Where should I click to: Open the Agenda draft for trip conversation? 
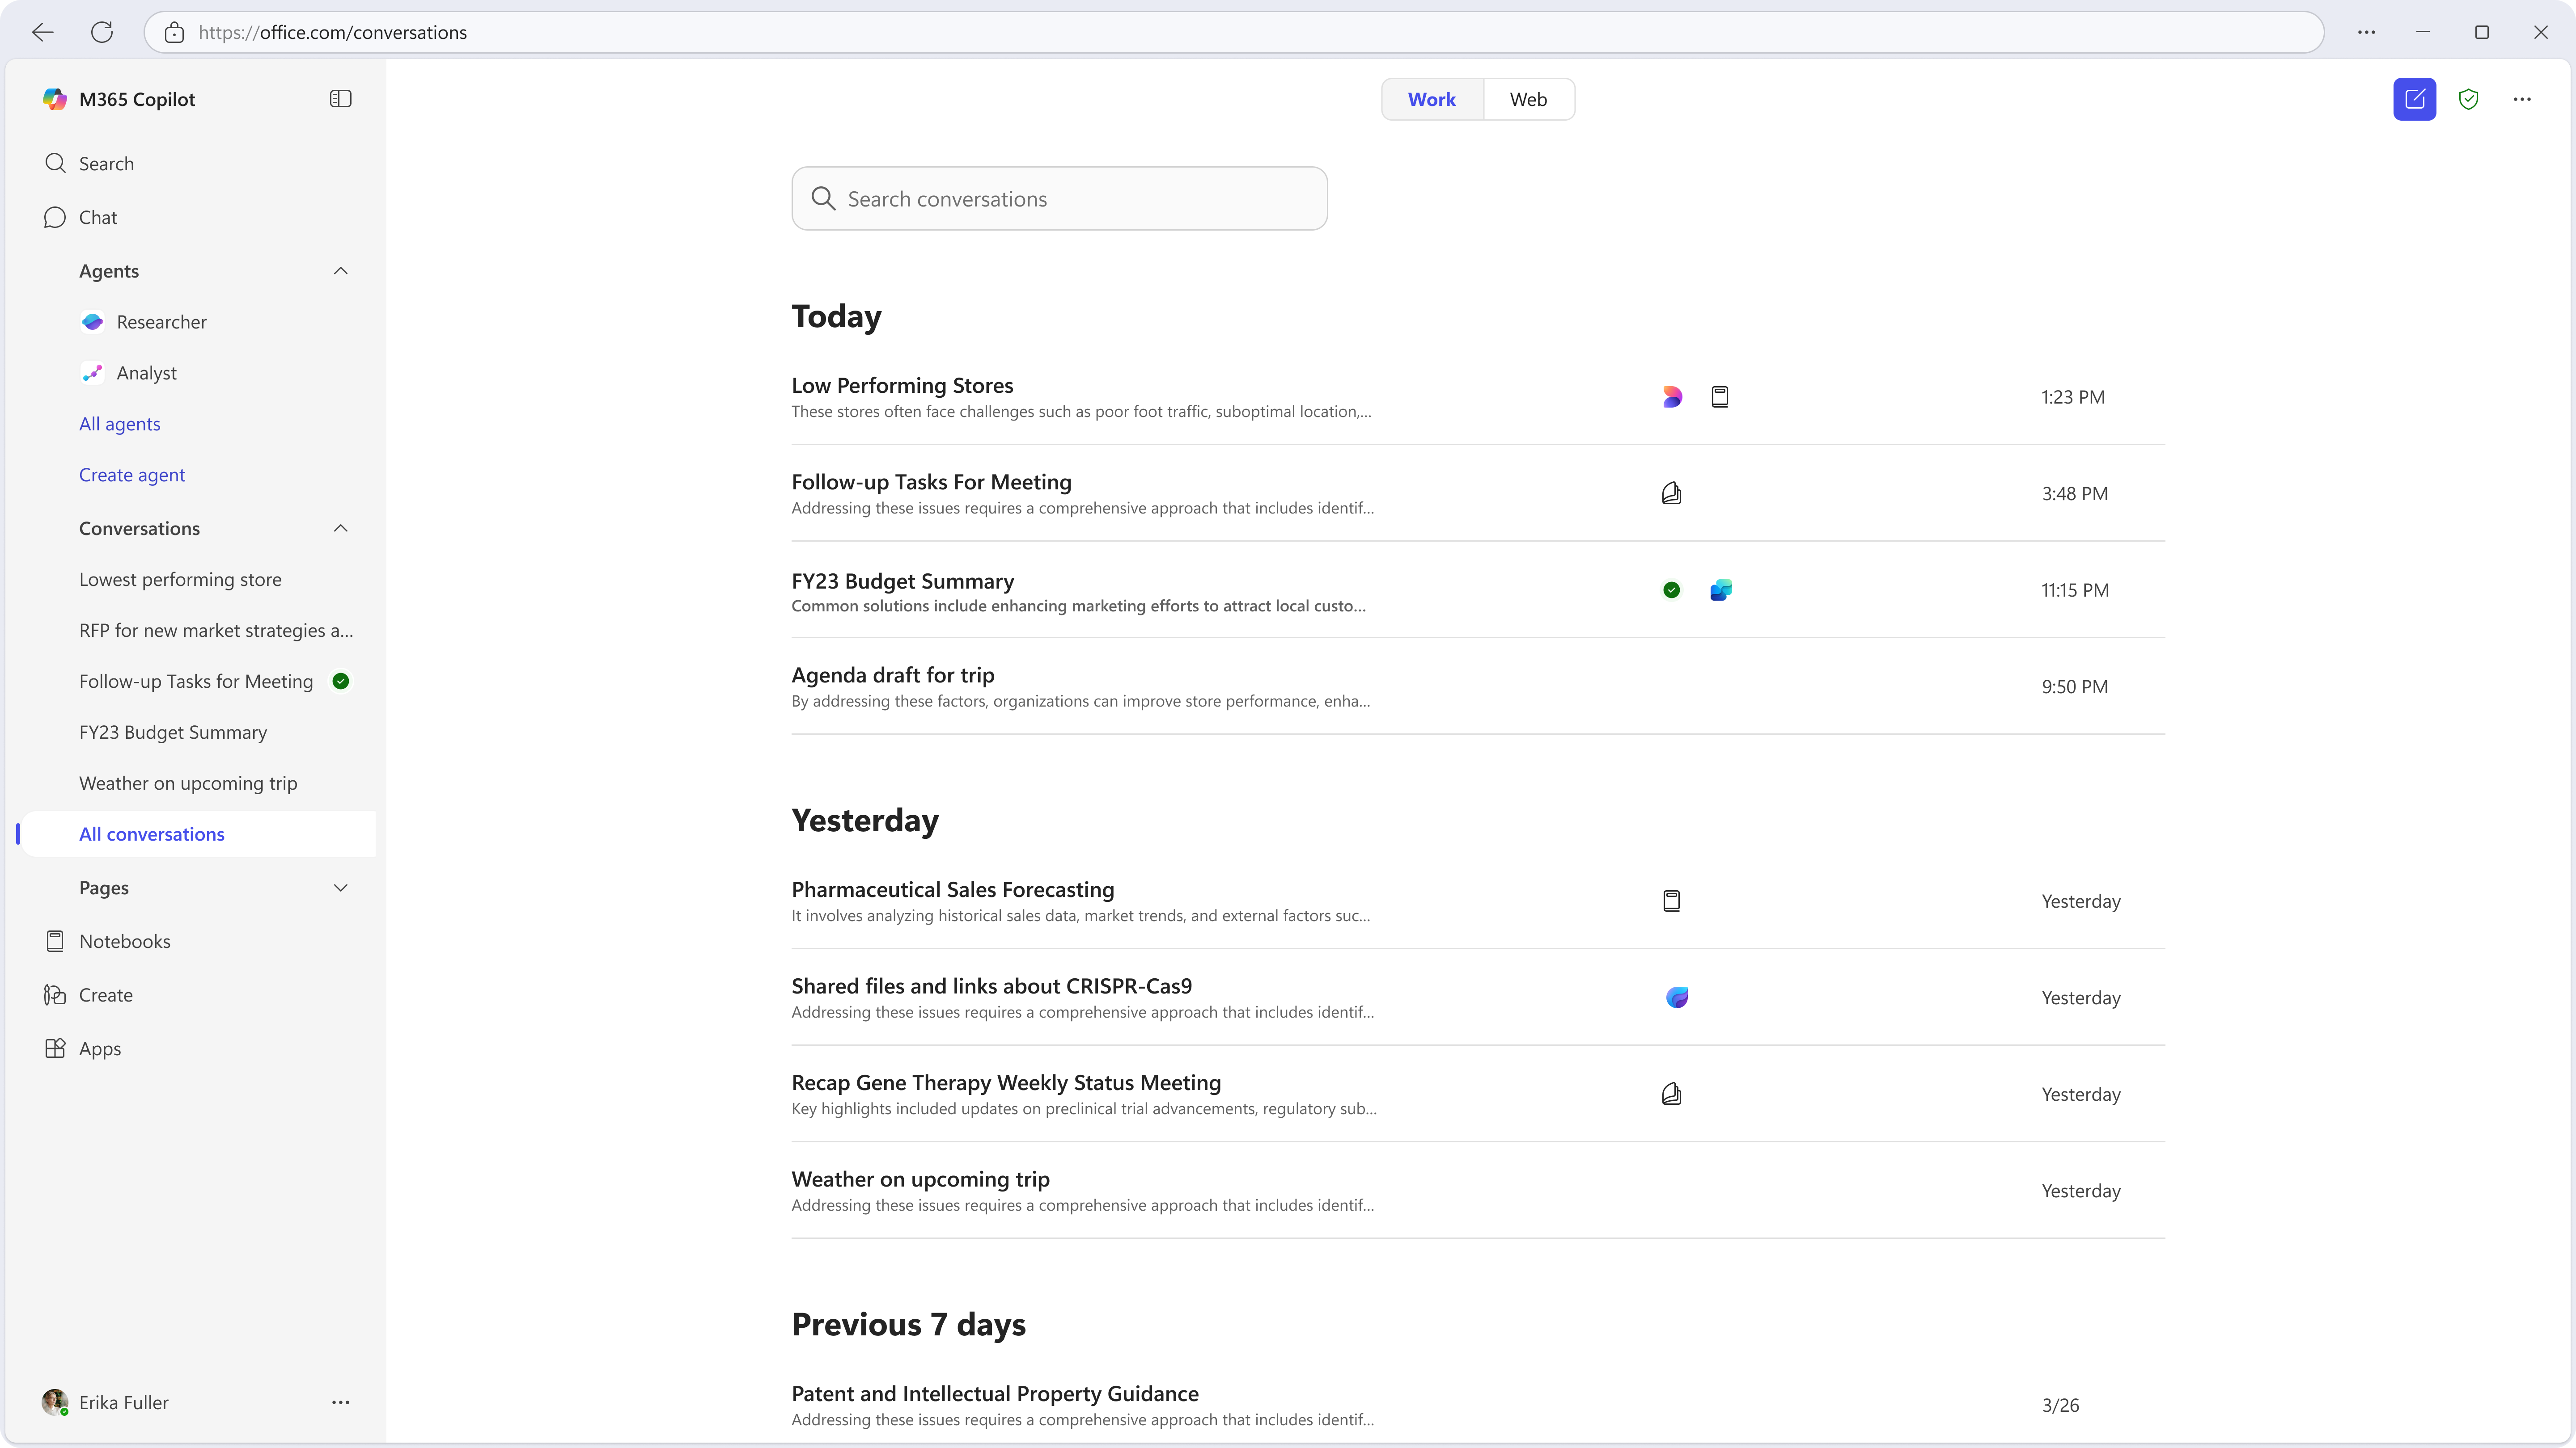[x=1477, y=686]
